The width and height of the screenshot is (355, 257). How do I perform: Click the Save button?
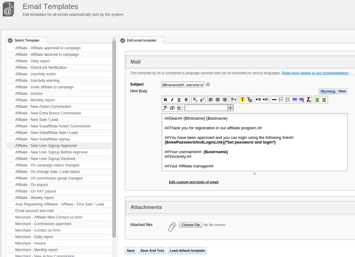131,251
